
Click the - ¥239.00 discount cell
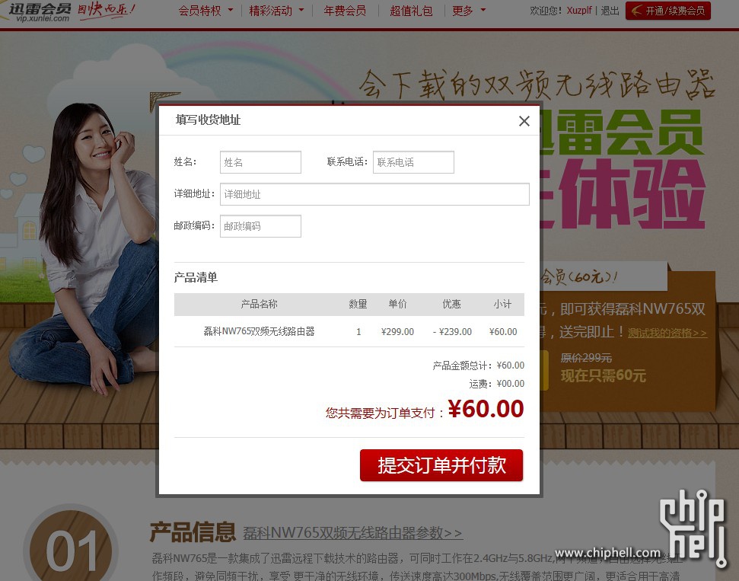[452, 332]
